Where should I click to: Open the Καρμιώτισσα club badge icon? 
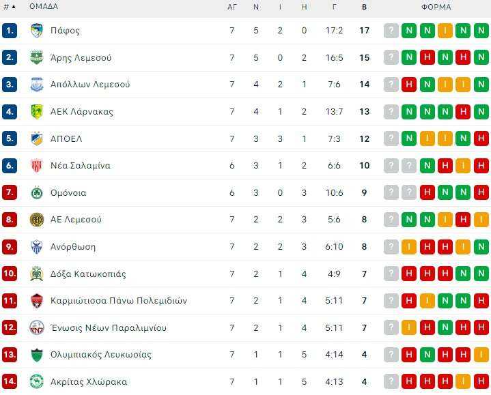click(x=37, y=301)
